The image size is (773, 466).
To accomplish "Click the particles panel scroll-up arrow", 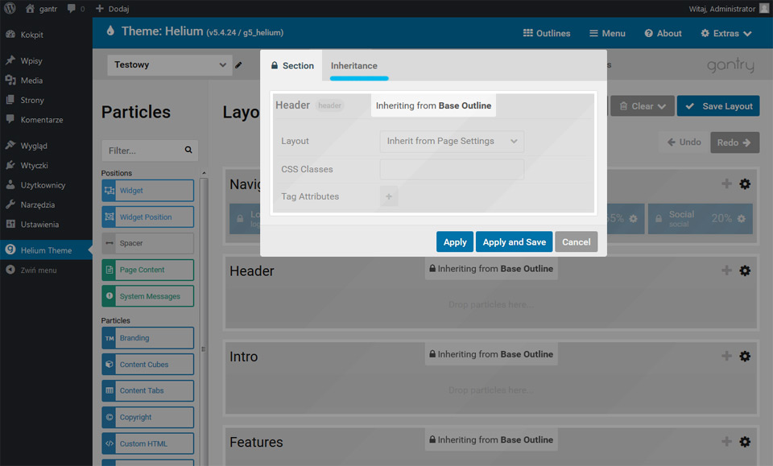I will point(204,173).
